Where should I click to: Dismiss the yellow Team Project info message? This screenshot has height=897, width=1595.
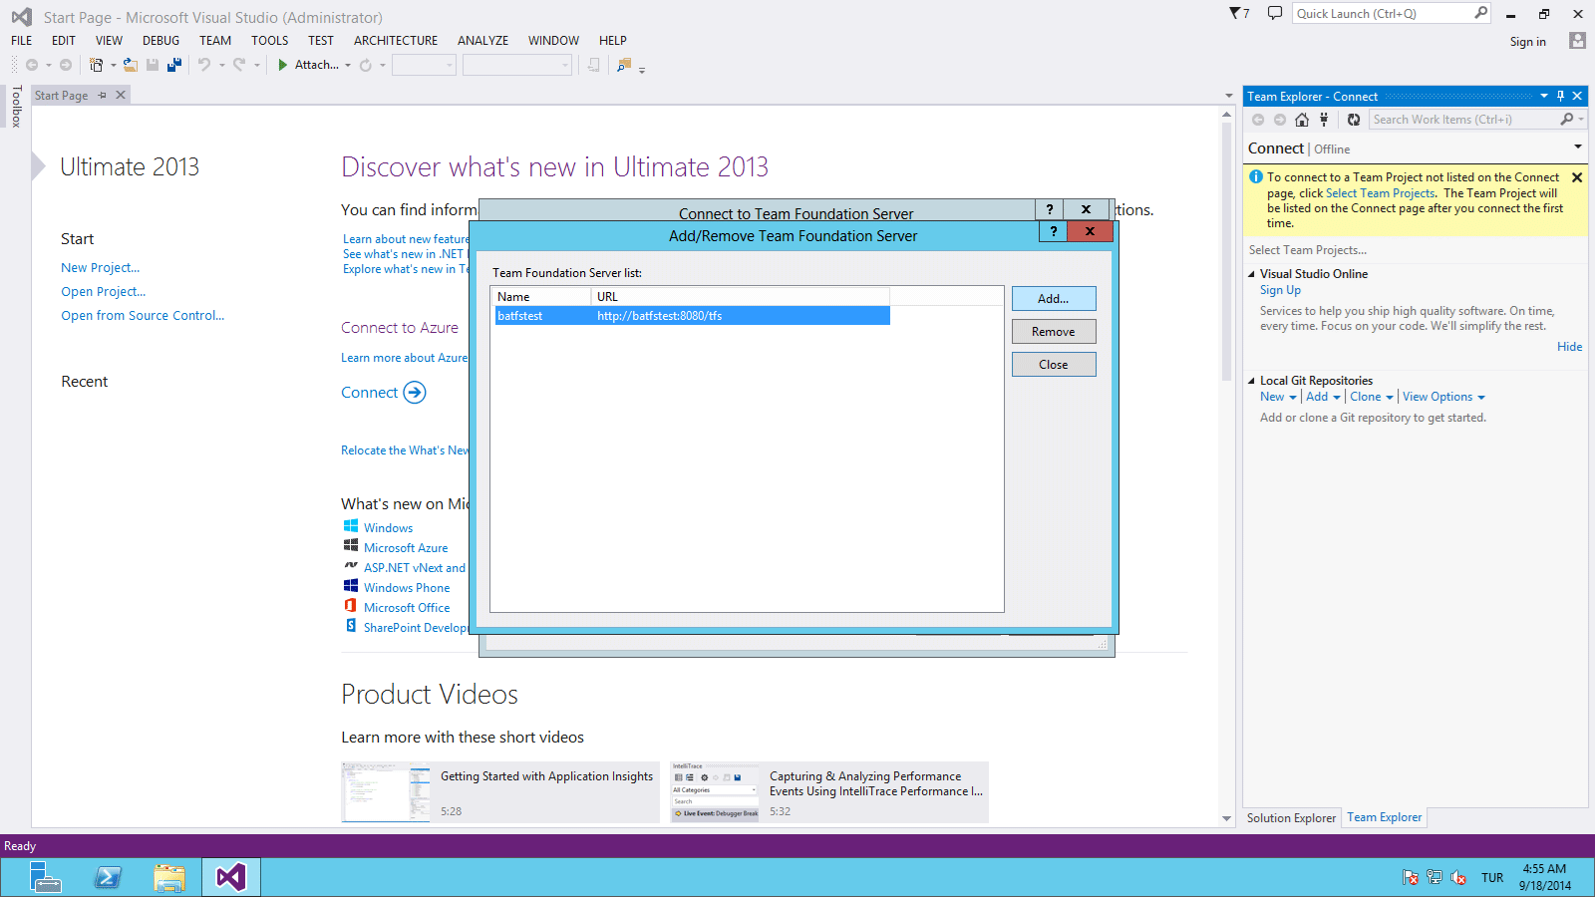click(1577, 177)
